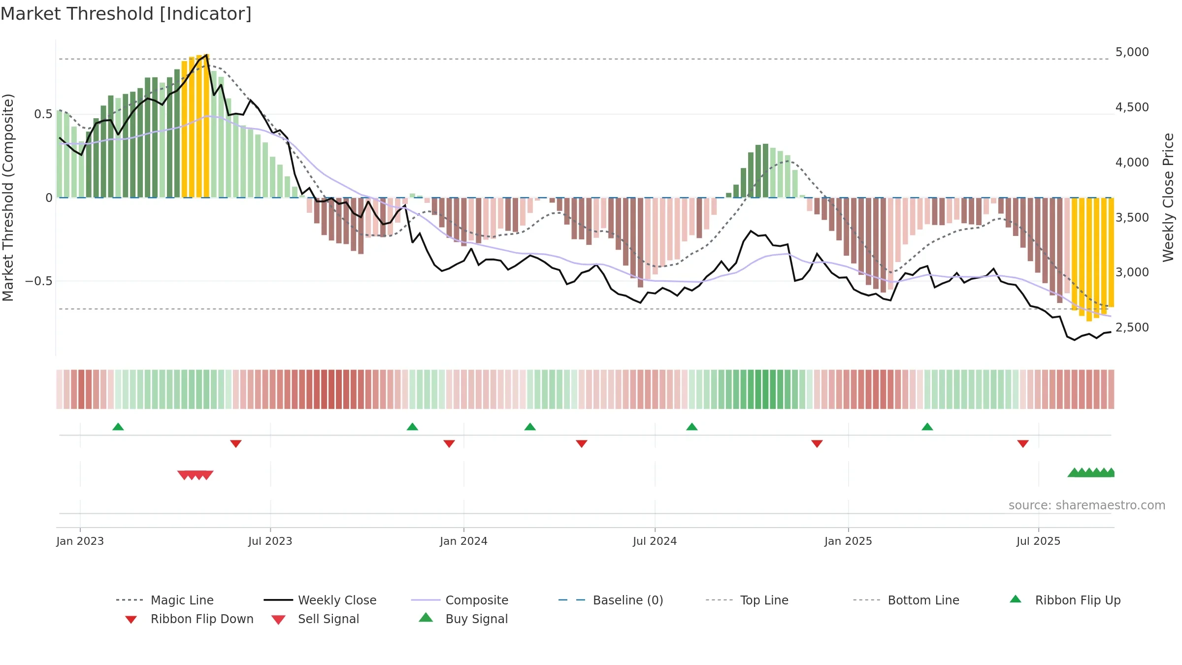Click the Weekly Close Price axis title
Image resolution: width=1182 pixels, height=665 pixels.
tap(1168, 198)
